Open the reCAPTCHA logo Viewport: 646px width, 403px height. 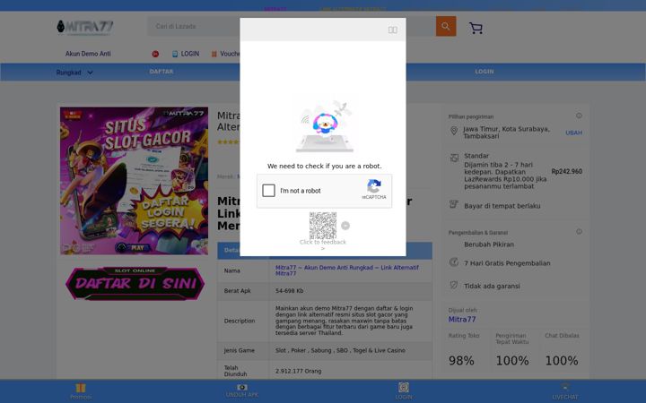coord(374,186)
